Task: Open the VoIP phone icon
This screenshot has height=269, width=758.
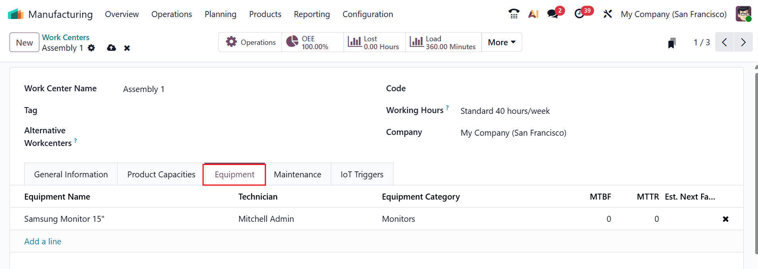Action: point(514,14)
